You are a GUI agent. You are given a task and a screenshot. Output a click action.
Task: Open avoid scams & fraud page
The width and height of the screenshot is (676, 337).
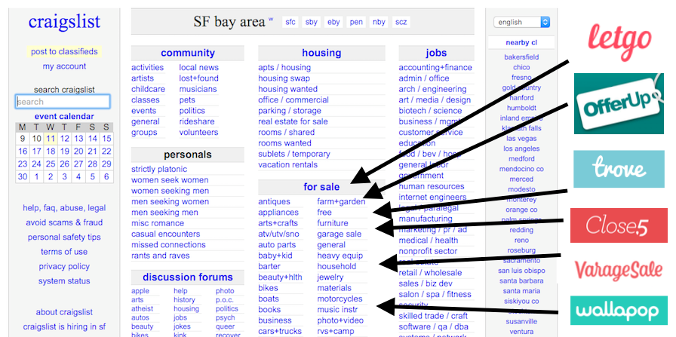tap(64, 222)
